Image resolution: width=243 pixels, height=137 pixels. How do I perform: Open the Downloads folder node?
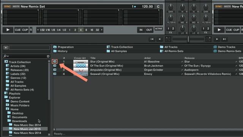pyautogui.click(x=17, y=121)
